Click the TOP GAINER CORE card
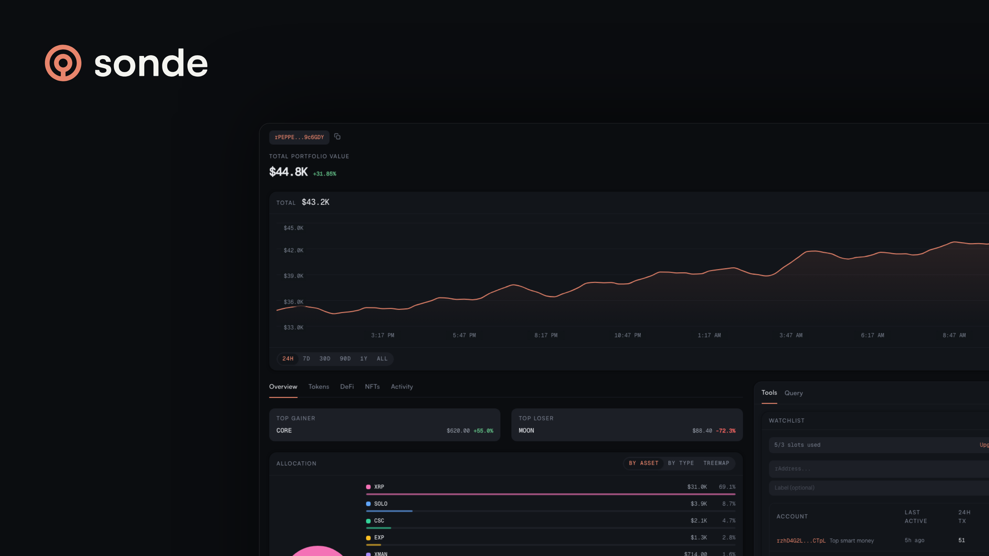The width and height of the screenshot is (989, 556). (385, 425)
